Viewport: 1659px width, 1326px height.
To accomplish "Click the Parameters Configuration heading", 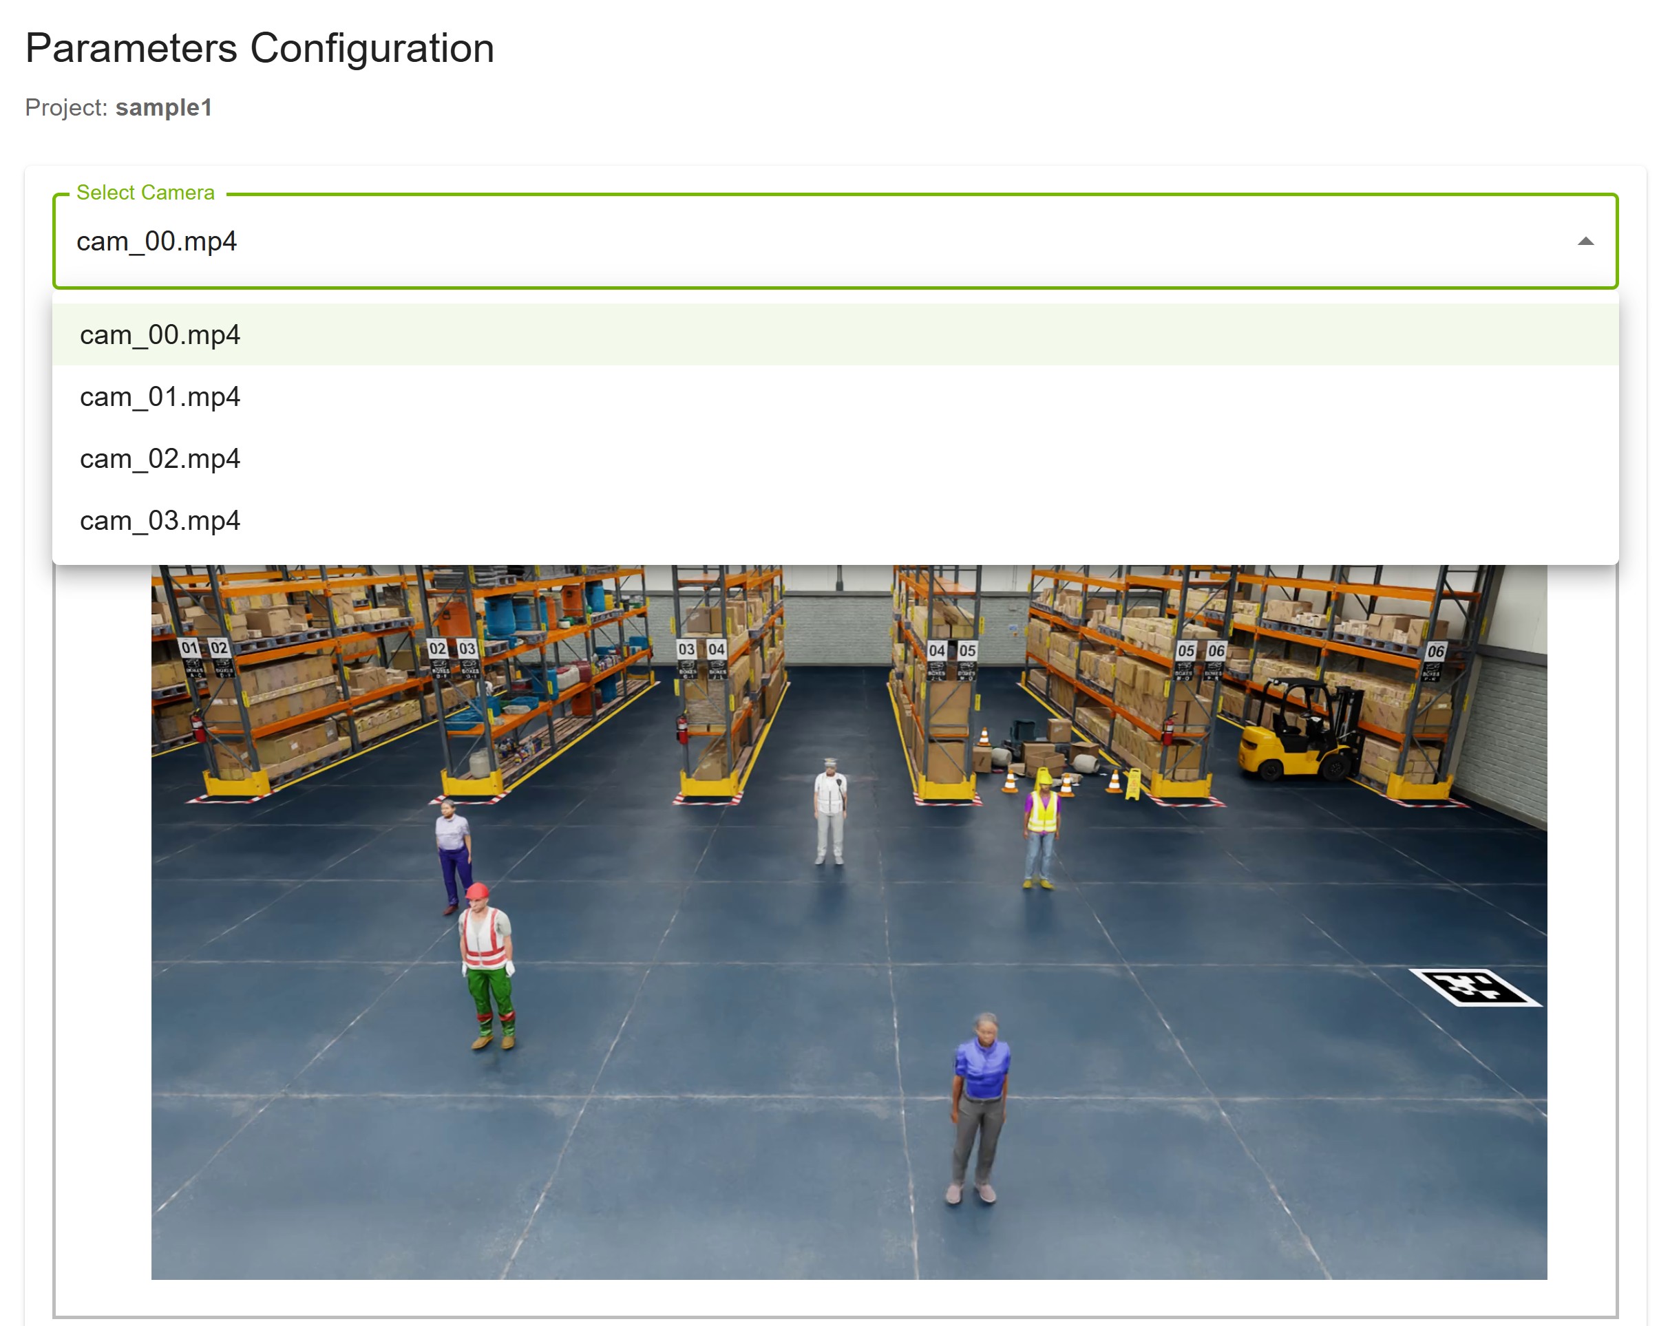I will coord(260,48).
